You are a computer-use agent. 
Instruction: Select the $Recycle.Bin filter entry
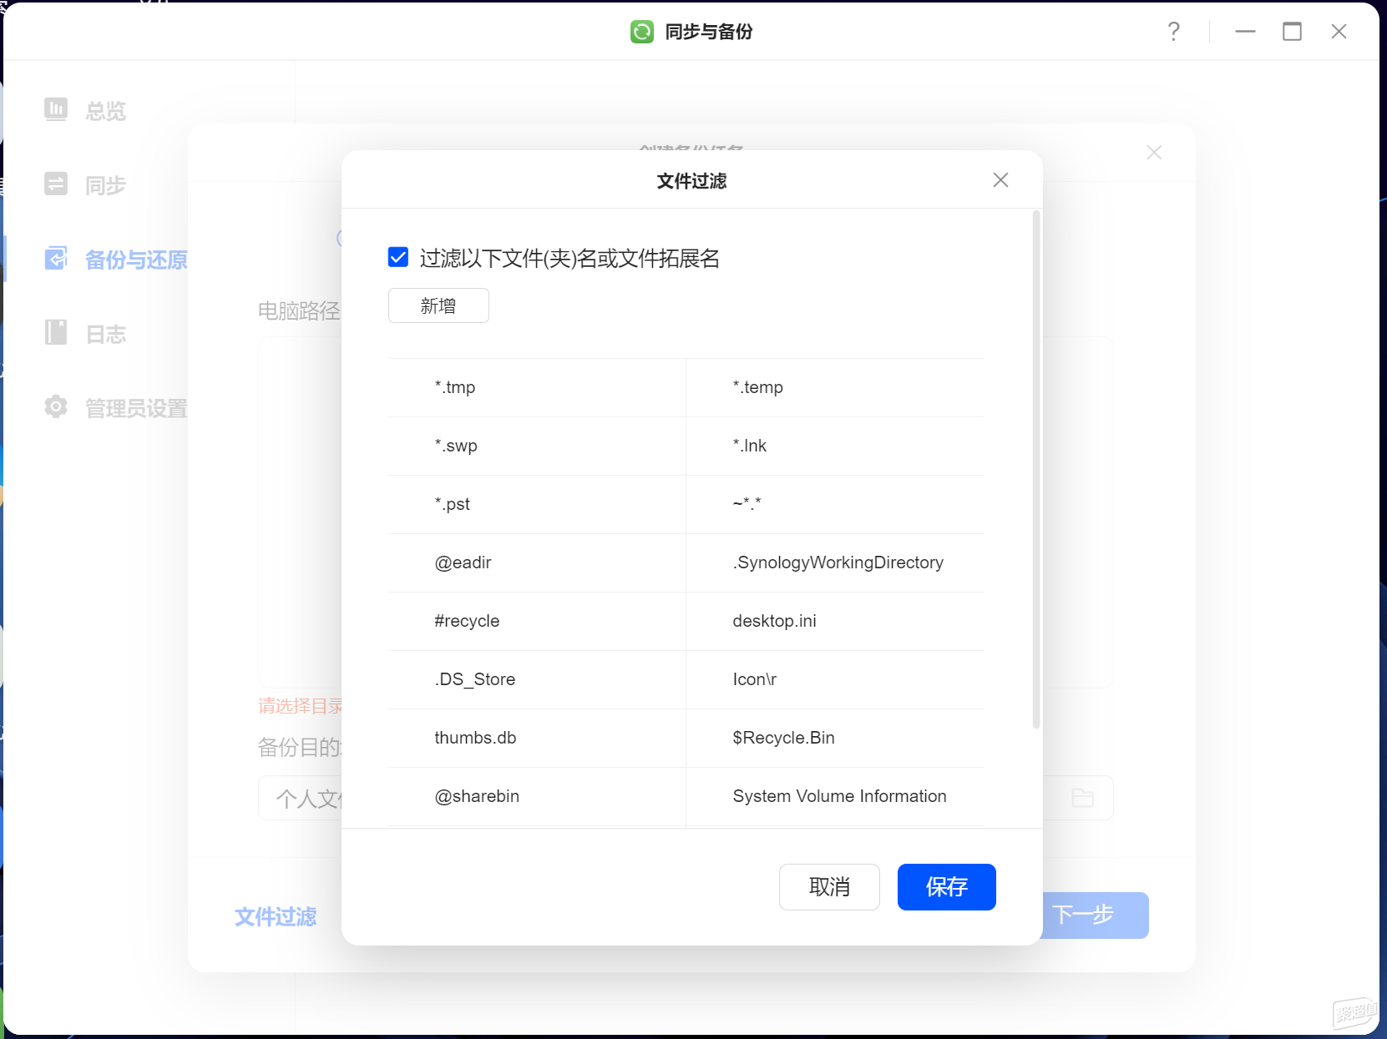point(835,738)
